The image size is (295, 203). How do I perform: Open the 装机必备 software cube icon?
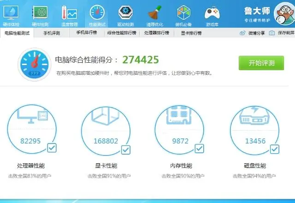(183, 12)
